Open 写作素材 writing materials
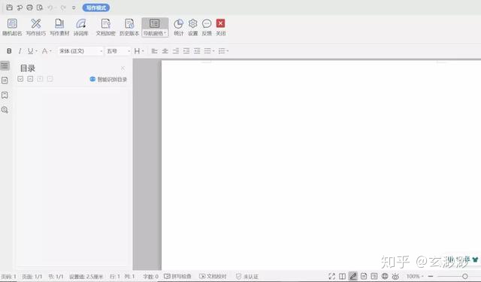 [59, 27]
